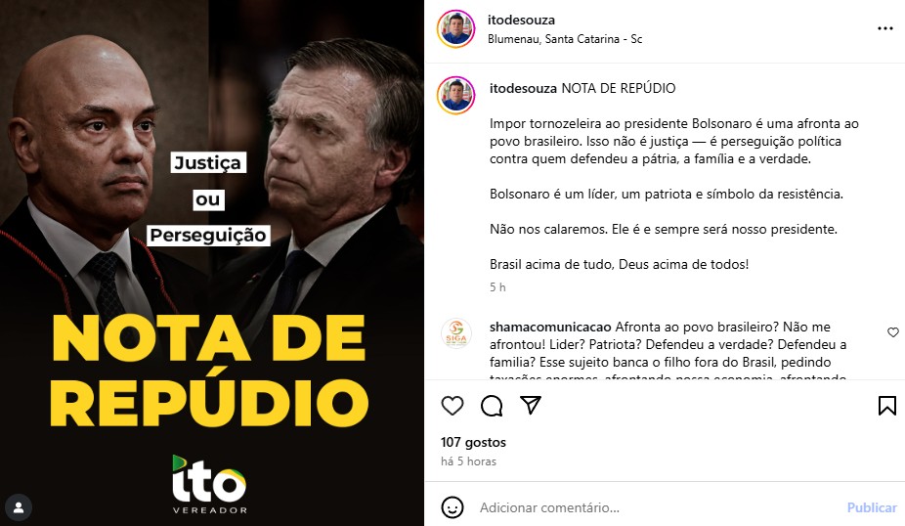Open the three-dot more options menu

[x=885, y=28]
